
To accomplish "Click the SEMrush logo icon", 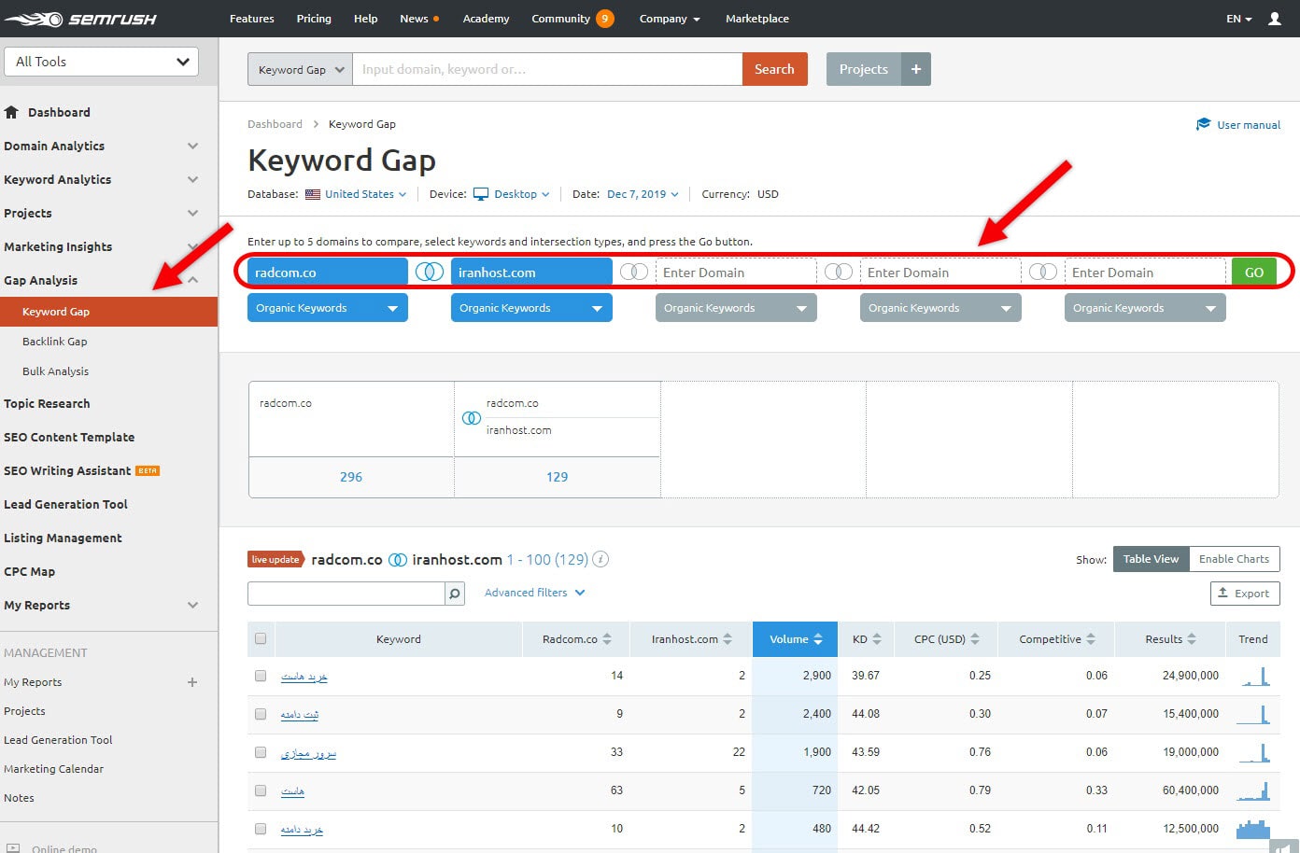I will 36,18.
